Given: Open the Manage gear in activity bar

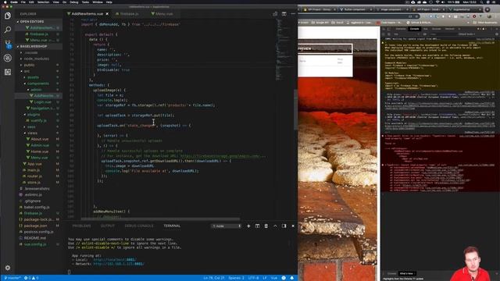Looking at the screenshot, I should tap(8, 268).
